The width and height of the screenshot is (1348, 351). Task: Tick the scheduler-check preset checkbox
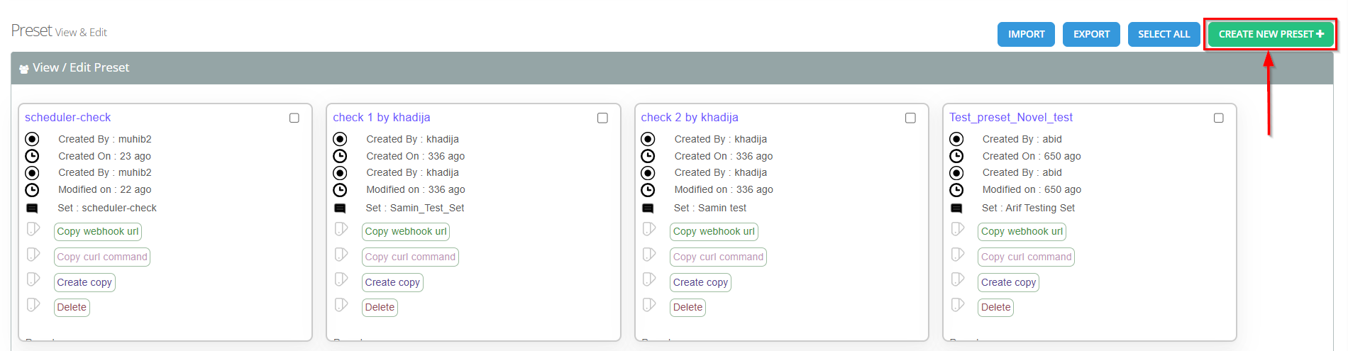tap(294, 118)
